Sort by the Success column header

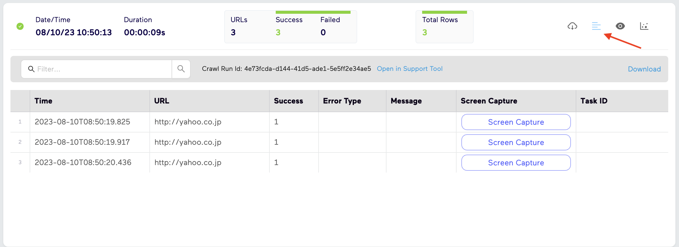click(288, 101)
